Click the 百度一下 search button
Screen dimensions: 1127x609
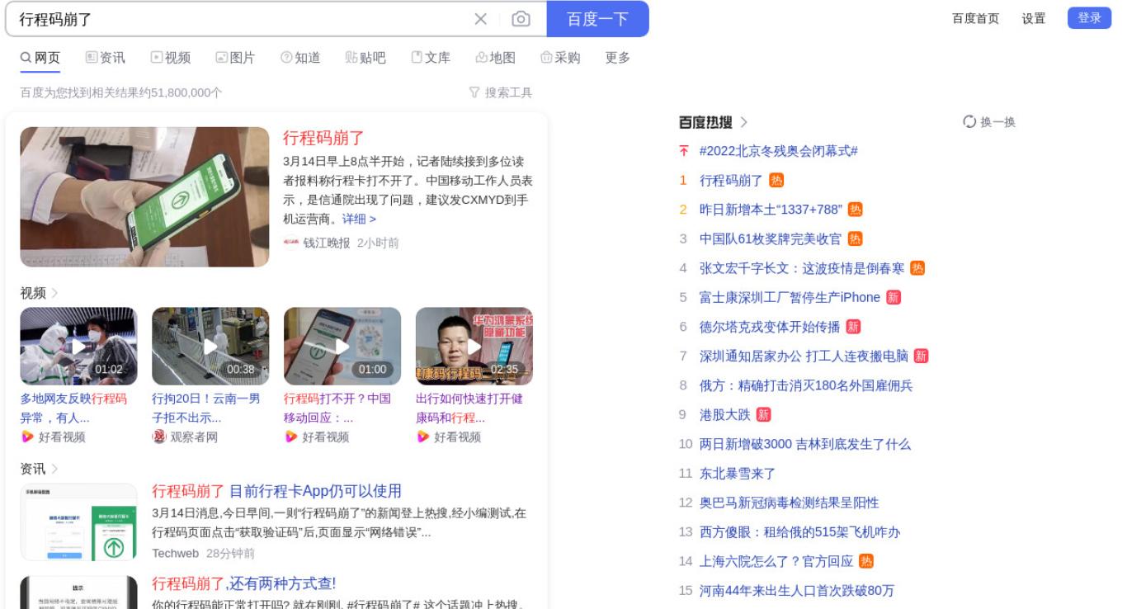(597, 19)
